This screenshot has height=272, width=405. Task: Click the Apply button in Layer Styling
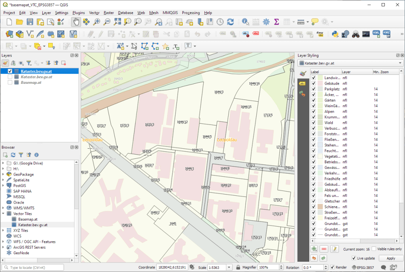coord(390,258)
